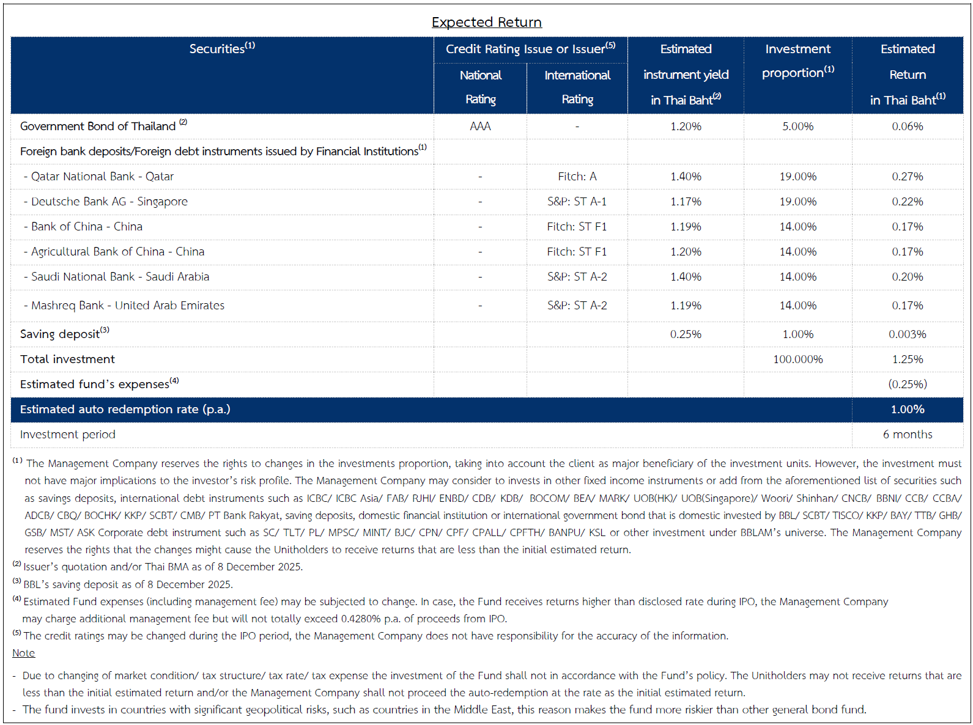The width and height of the screenshot is (973, 725).
Task: Select the Investment proportion column header
Action: pyautogui.click(x=797, y=61)
